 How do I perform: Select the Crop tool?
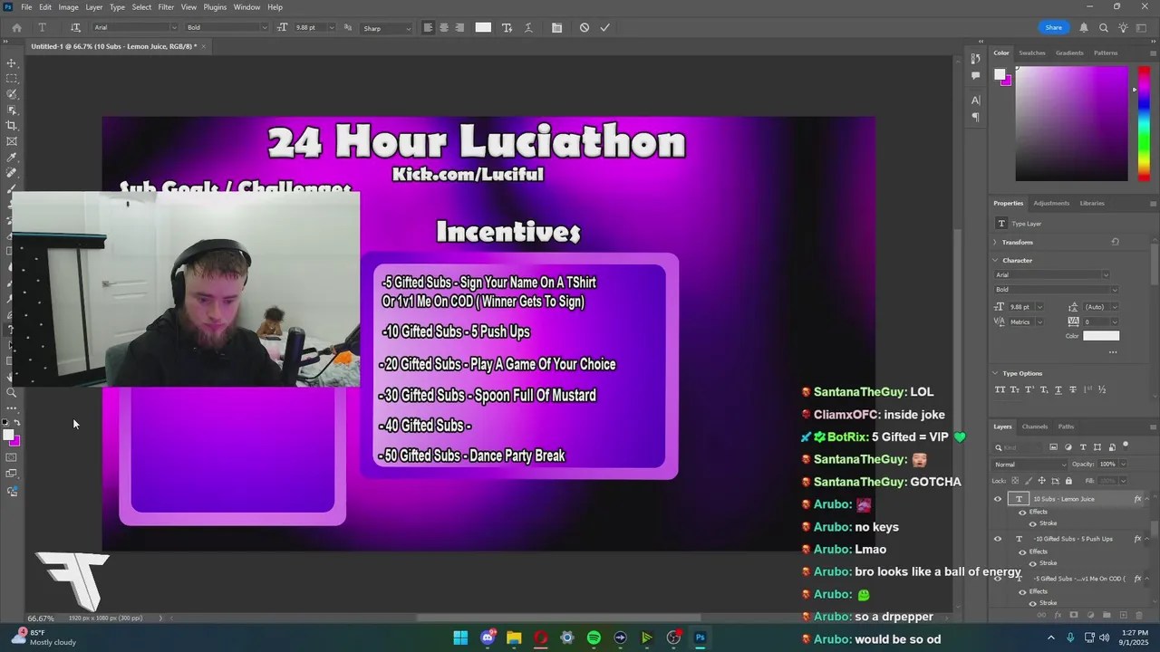click(12, 126)
